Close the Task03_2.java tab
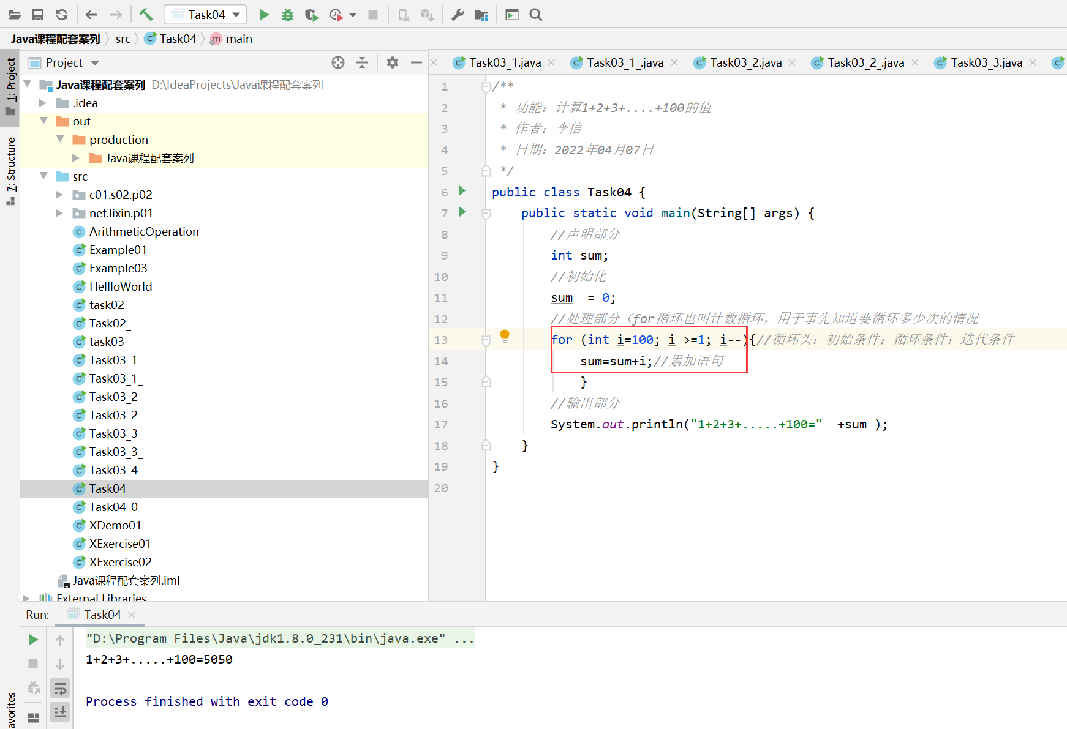Image resolution: width=1067 pixels, height=729 pixels. (x=792, y=62)
